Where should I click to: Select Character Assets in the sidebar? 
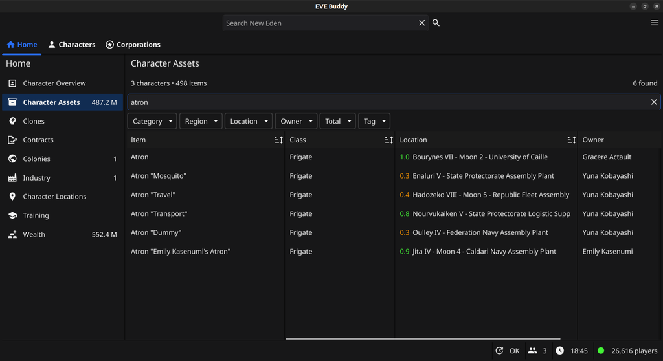coord(62,102)
